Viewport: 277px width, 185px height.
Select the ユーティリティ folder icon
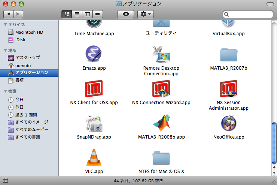pyautogui.click(x=161, y=24)
